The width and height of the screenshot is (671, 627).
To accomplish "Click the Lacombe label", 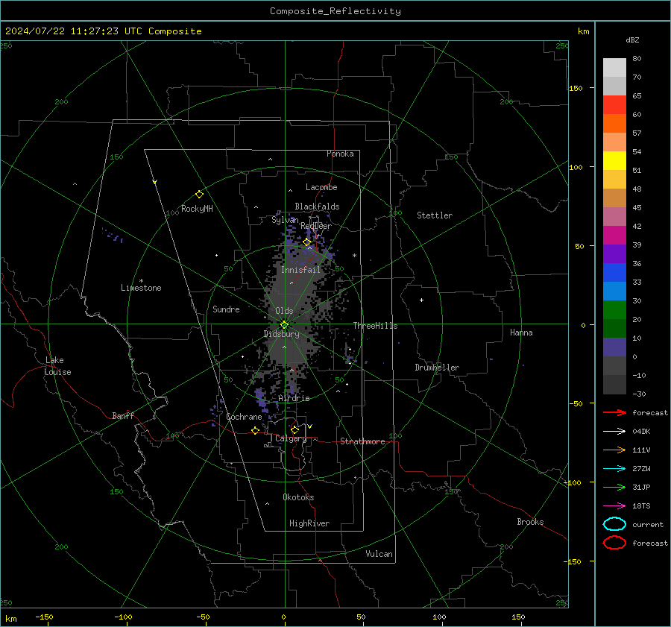I will [x=321, y=187].
